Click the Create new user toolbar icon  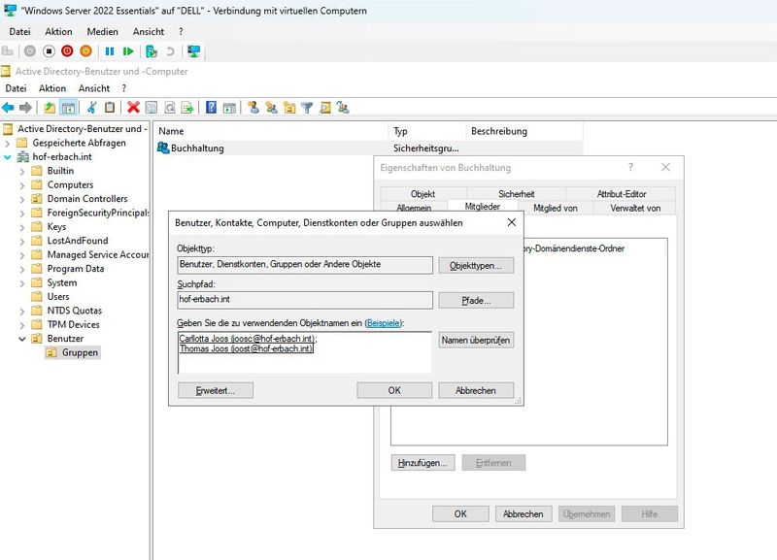[253, 108]
